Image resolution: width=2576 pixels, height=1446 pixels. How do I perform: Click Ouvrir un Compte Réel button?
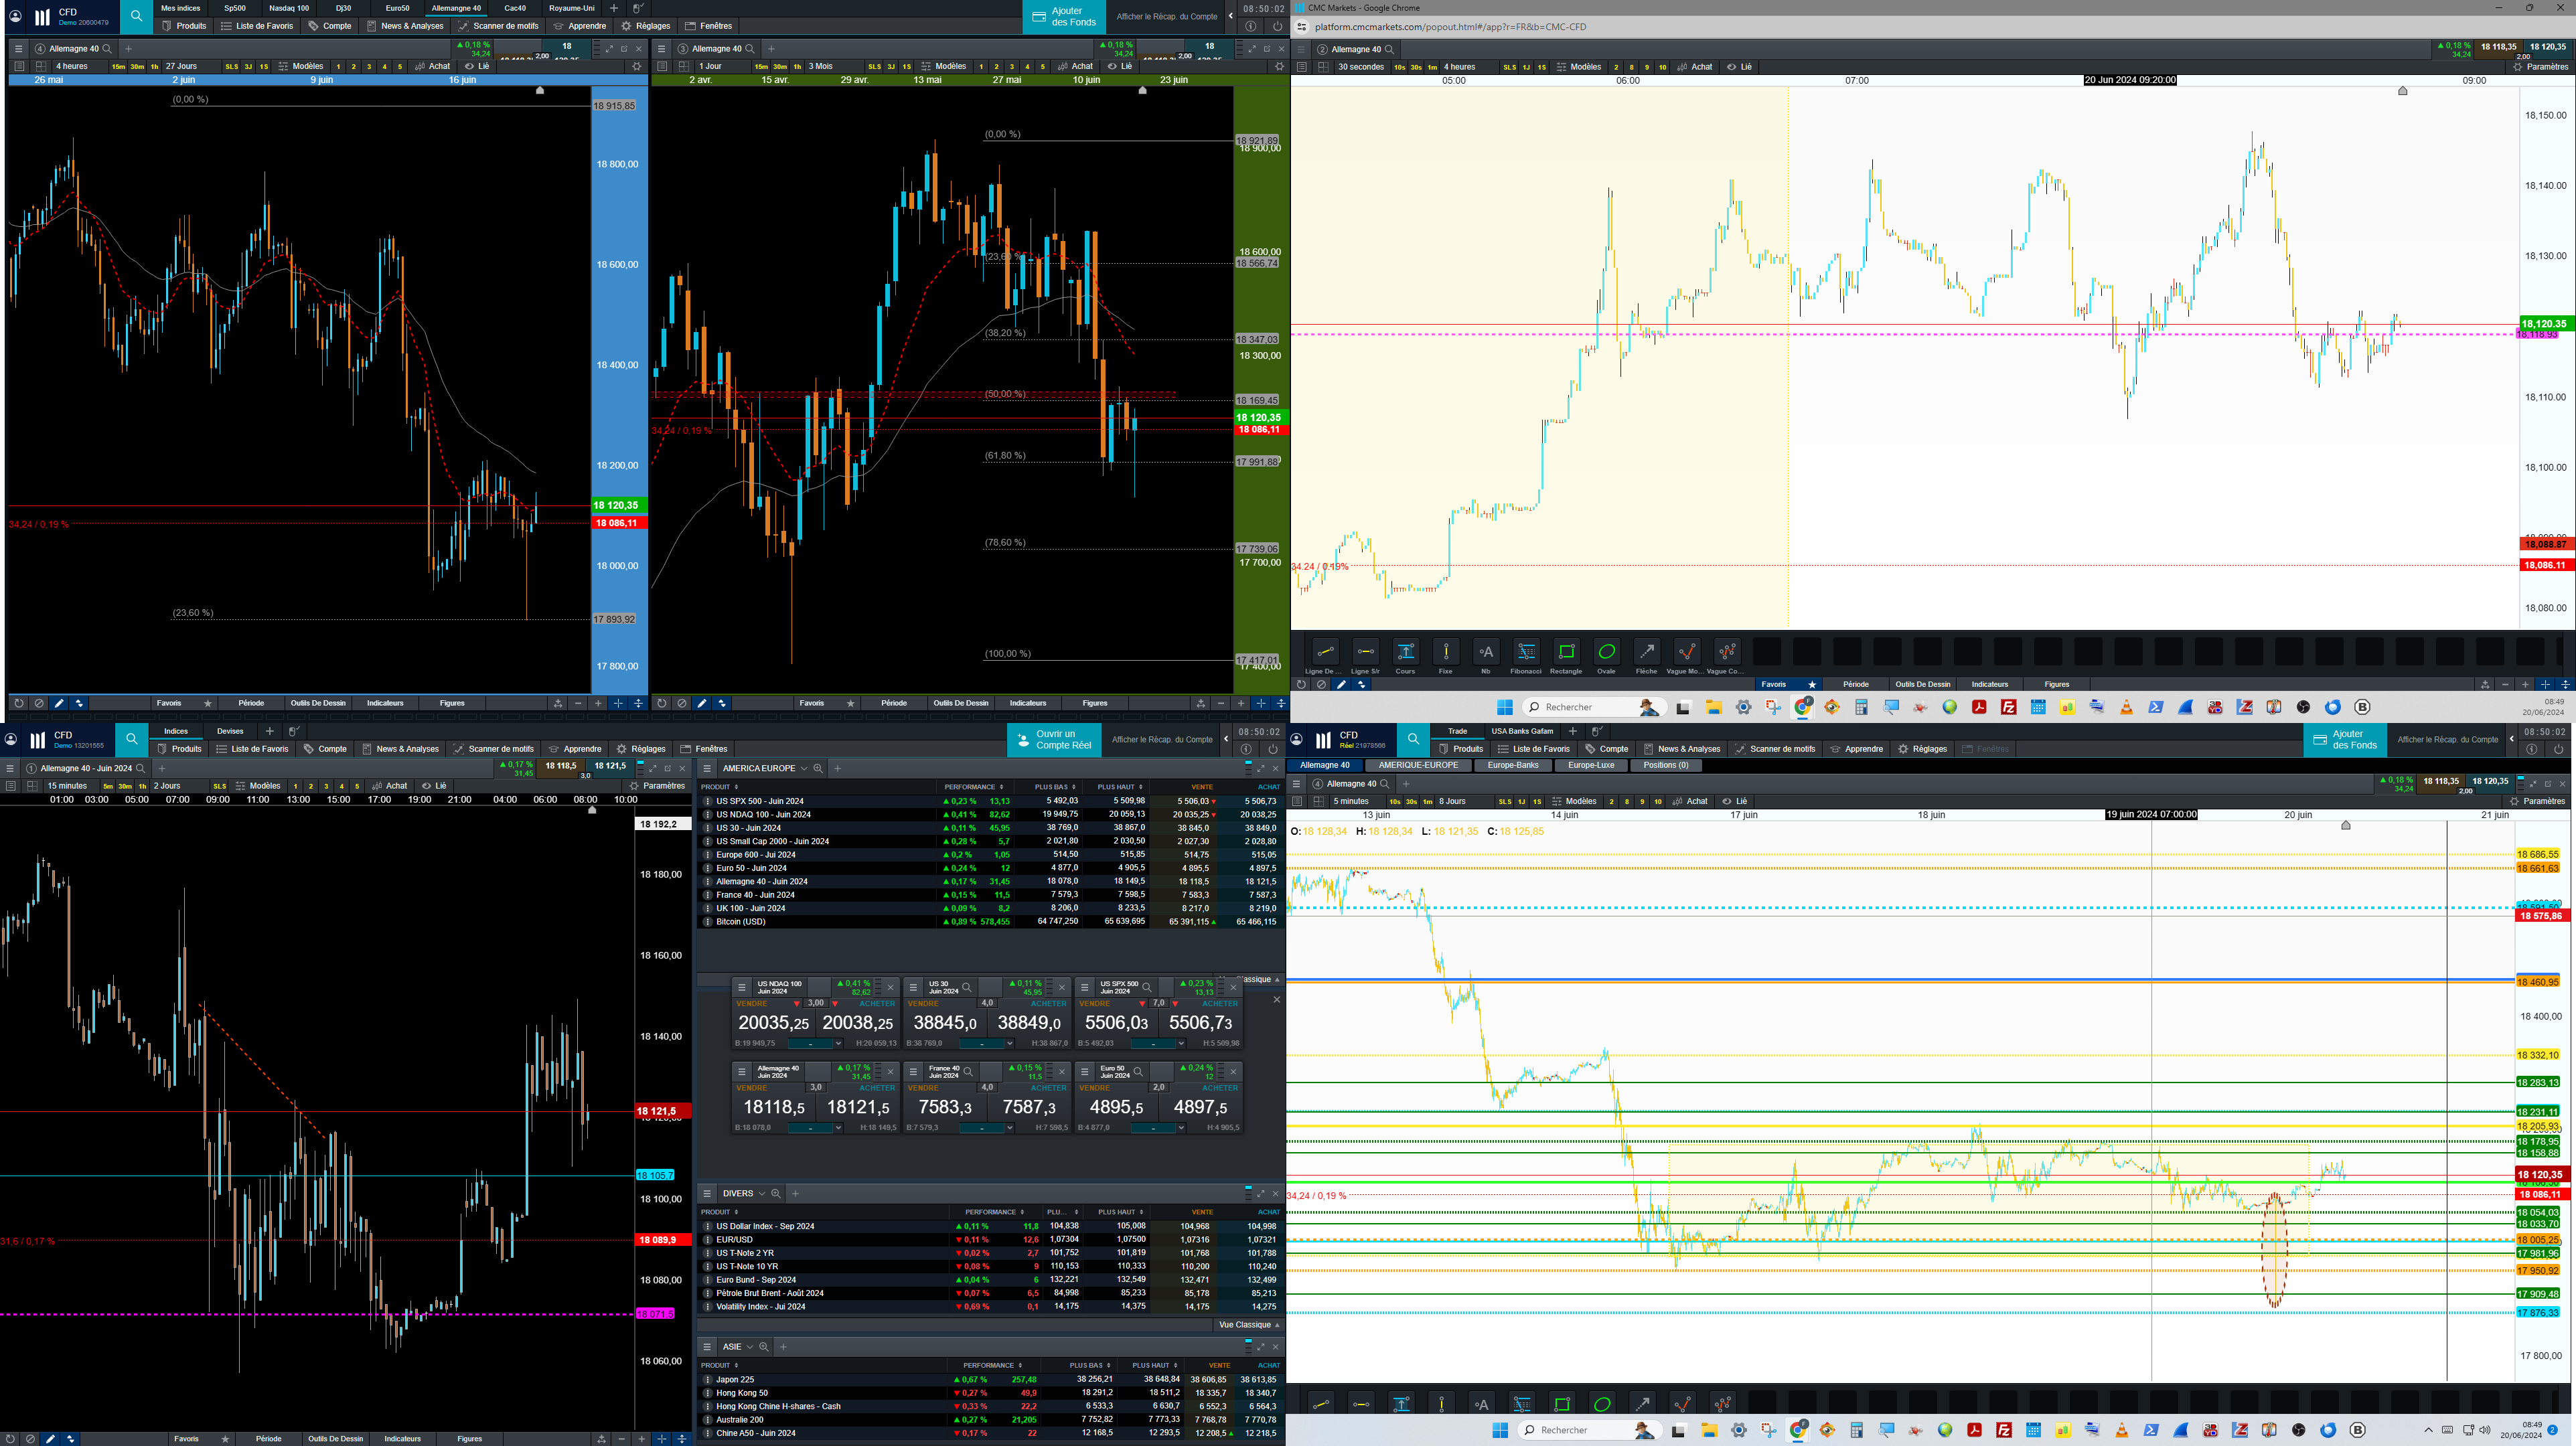pyautogui.click(x=1054, y=740)
